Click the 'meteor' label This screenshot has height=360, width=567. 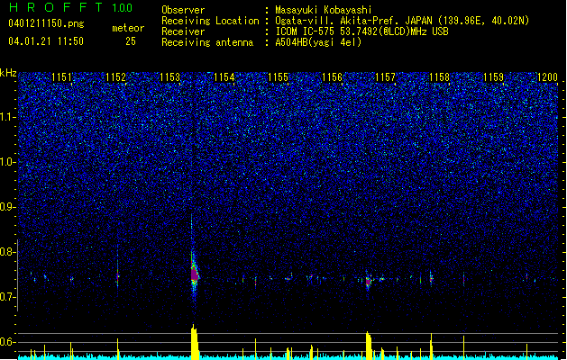128,28
